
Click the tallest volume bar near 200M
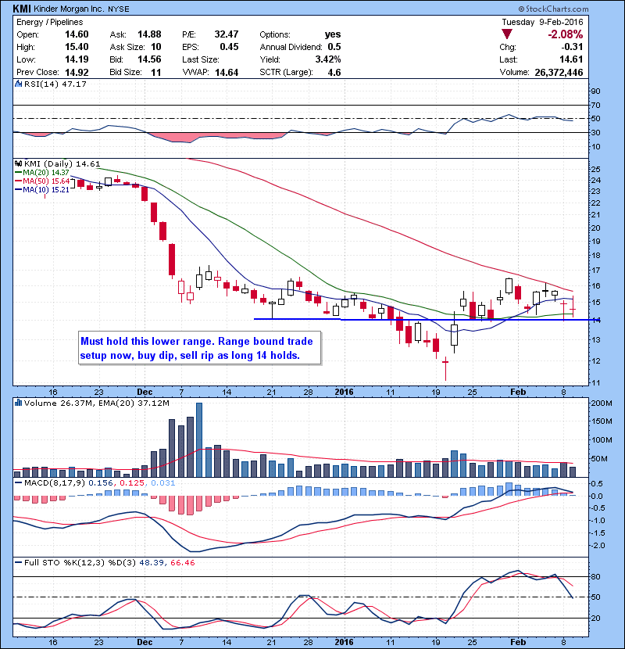point(199,439)
